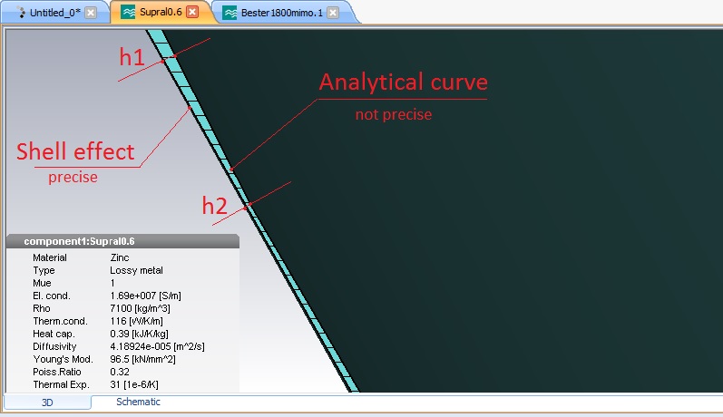Click the Bester1800mimo.1 wave icon
Image resolution: width=723 pixels, height=417 pixels.
pos(230,13)
